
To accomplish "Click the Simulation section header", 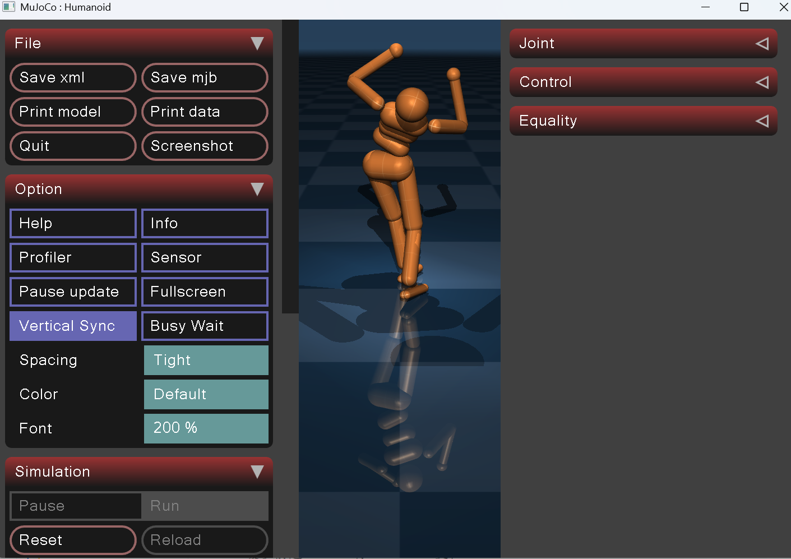I will pyautogui.click(x=139, y=472).
